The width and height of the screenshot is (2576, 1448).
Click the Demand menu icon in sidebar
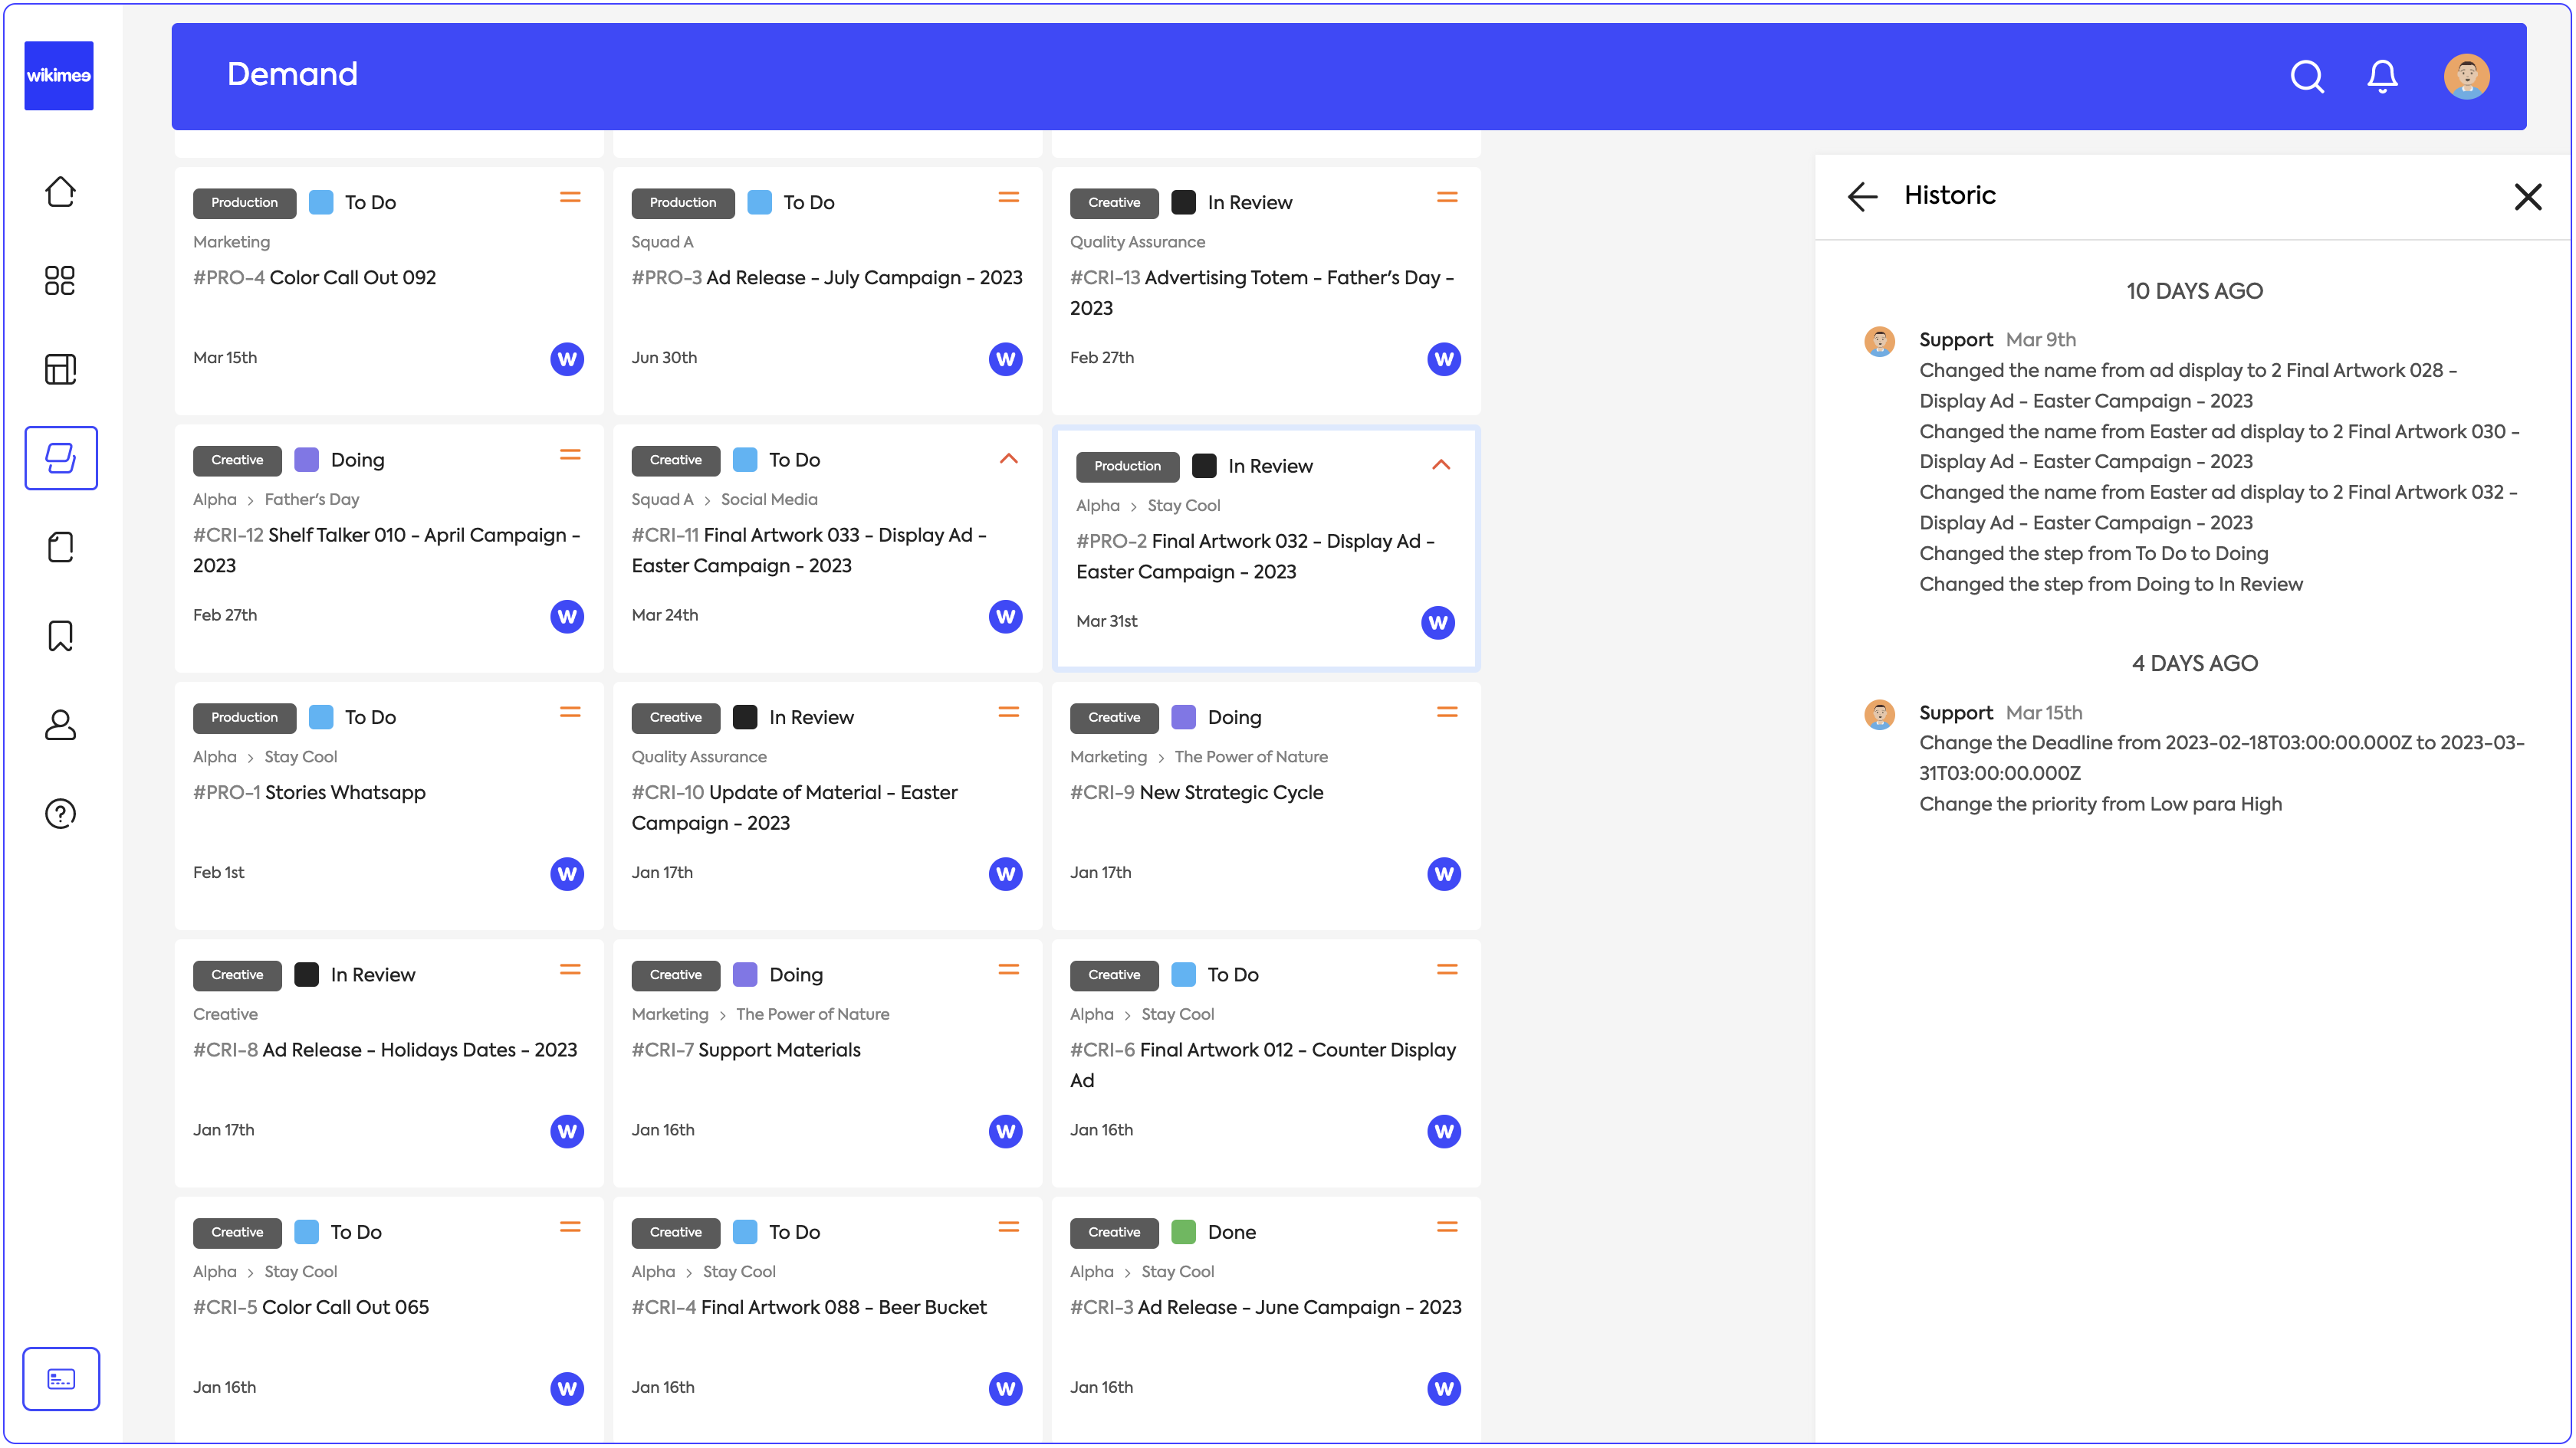tap(60, 457)
